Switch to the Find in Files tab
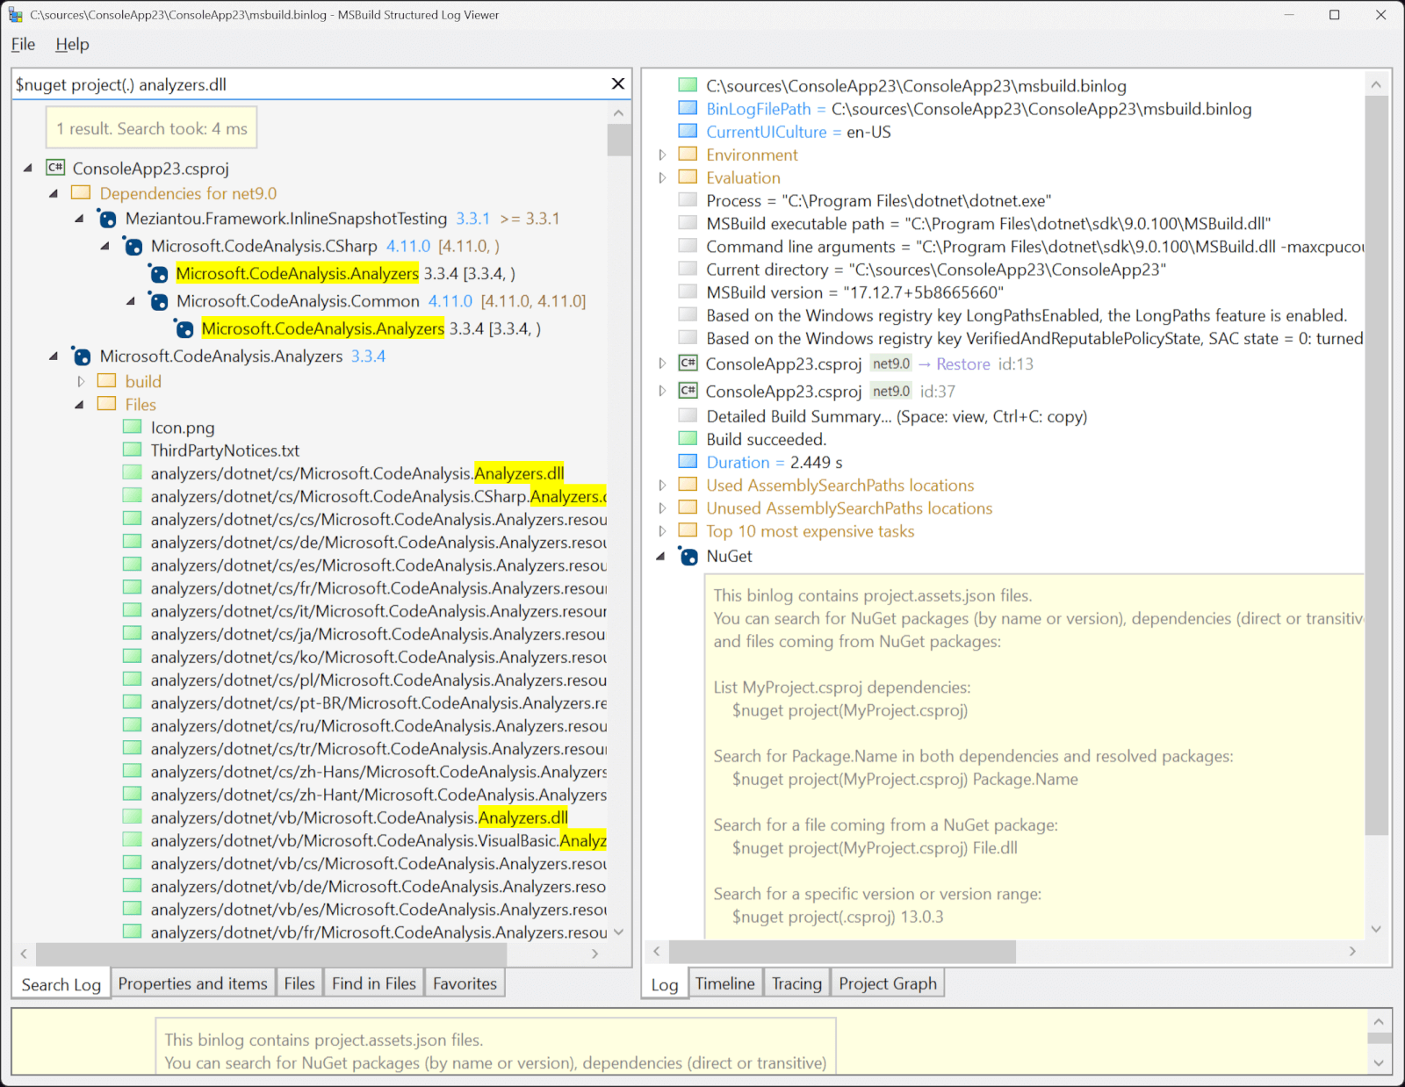1405x1087 pixels. click(373, 983)
